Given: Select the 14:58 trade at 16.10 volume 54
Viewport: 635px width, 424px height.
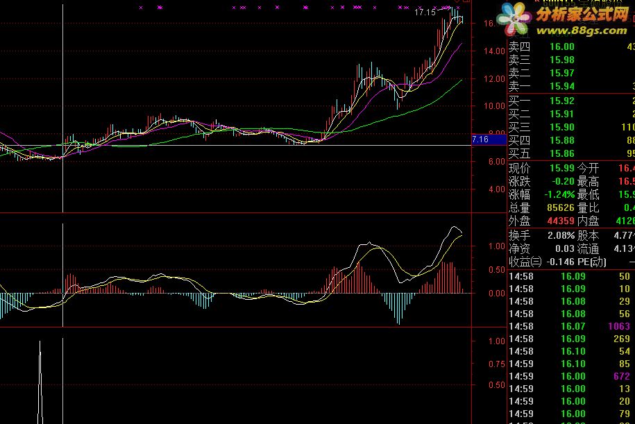Looking at the screenshot, I should [x=569, y=352].
